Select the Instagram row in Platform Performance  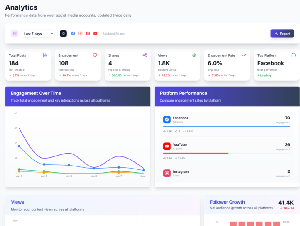[227, 174]
